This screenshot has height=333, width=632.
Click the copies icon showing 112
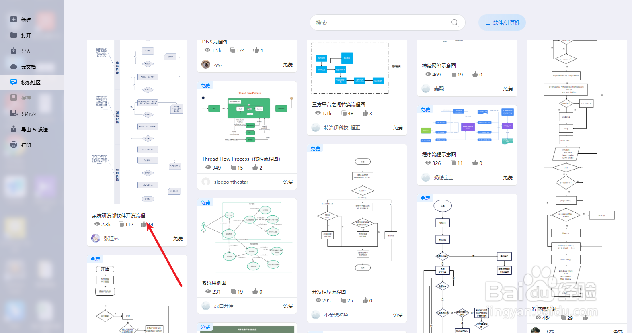(121, 224)
